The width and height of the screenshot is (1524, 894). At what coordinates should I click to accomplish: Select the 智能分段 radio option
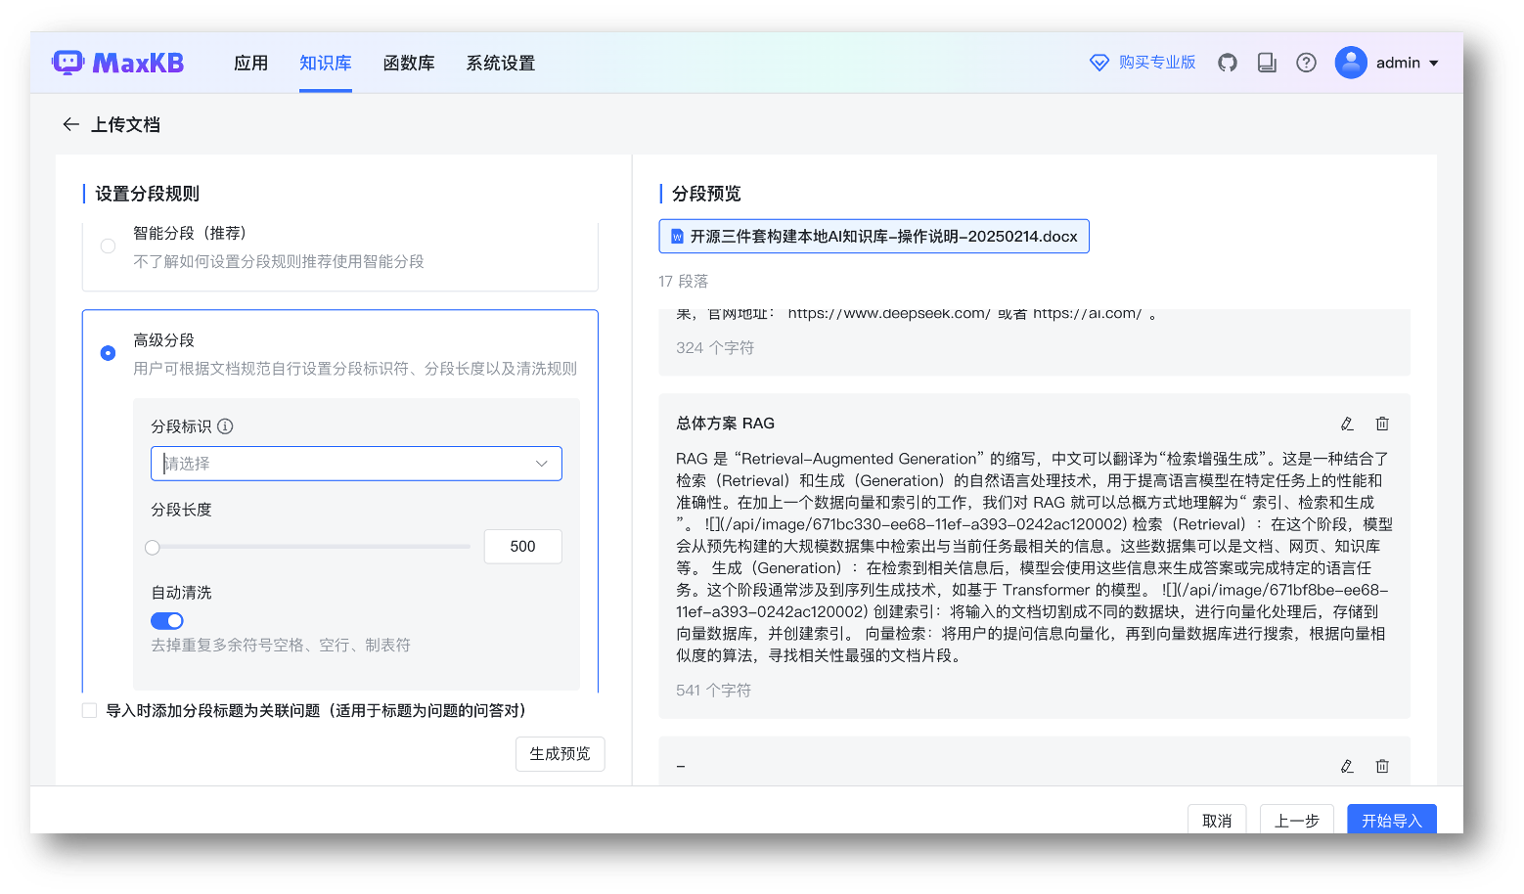coord(108,246)
